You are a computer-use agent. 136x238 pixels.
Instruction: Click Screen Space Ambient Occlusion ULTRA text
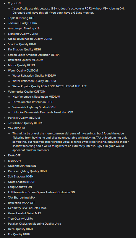pos(34,55)
